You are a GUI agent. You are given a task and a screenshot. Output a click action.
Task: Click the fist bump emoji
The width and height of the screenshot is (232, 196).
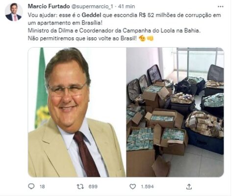pos(151,39)
